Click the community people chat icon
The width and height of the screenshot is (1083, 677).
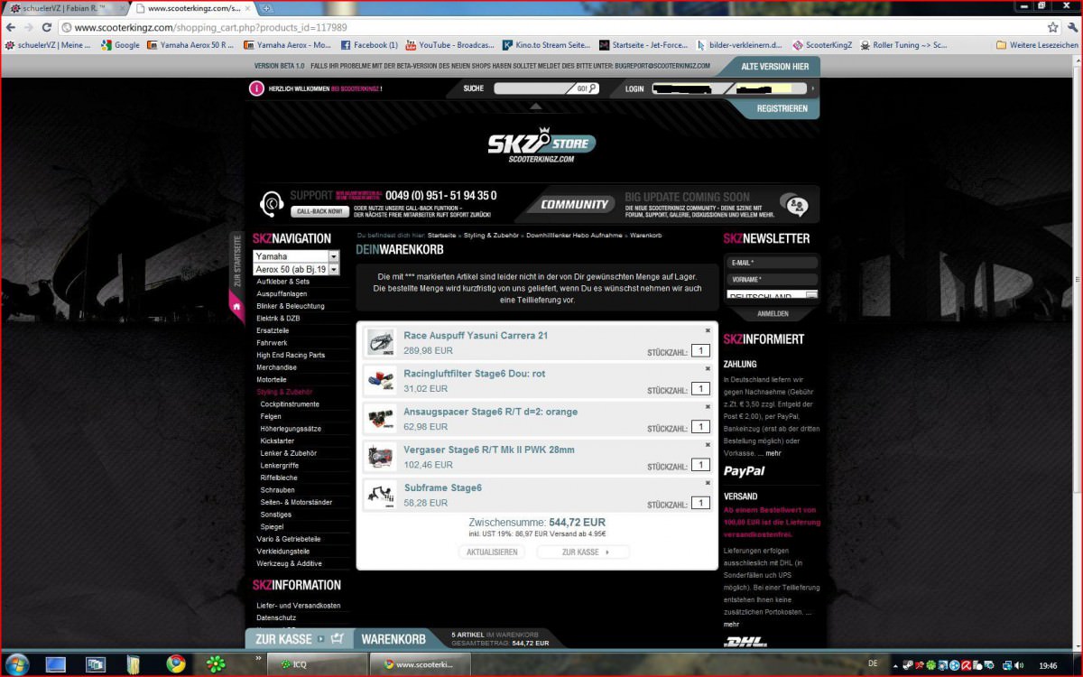click(x=795, y=205)
